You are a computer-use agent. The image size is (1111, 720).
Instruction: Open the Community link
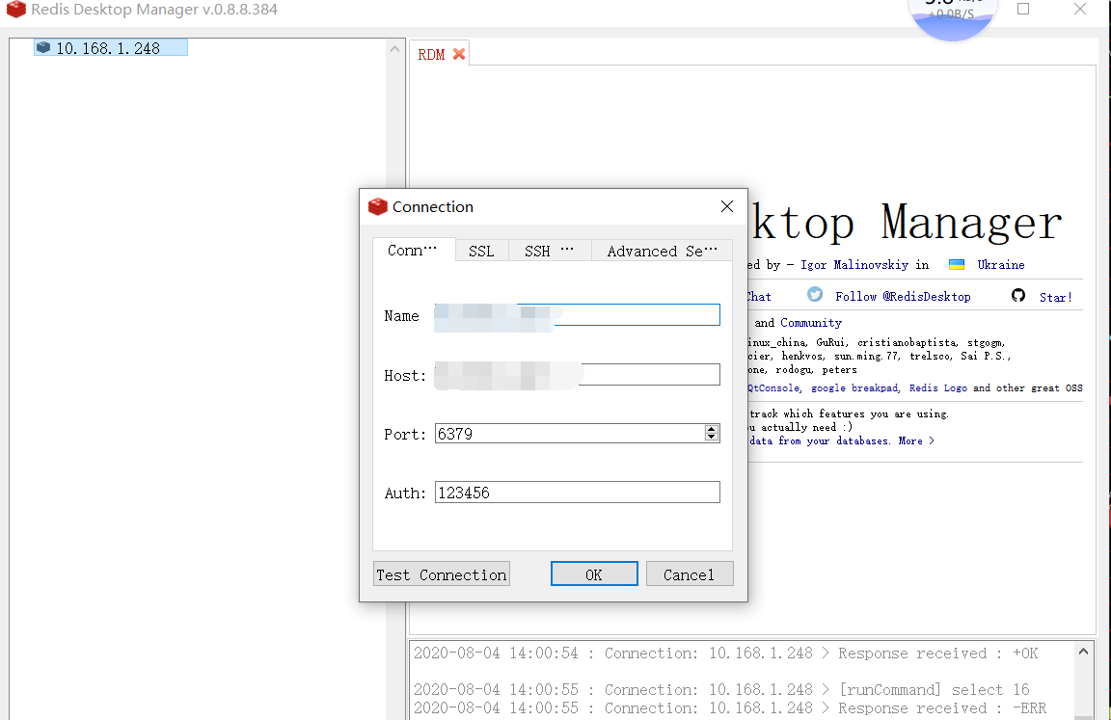pos(810,323)
